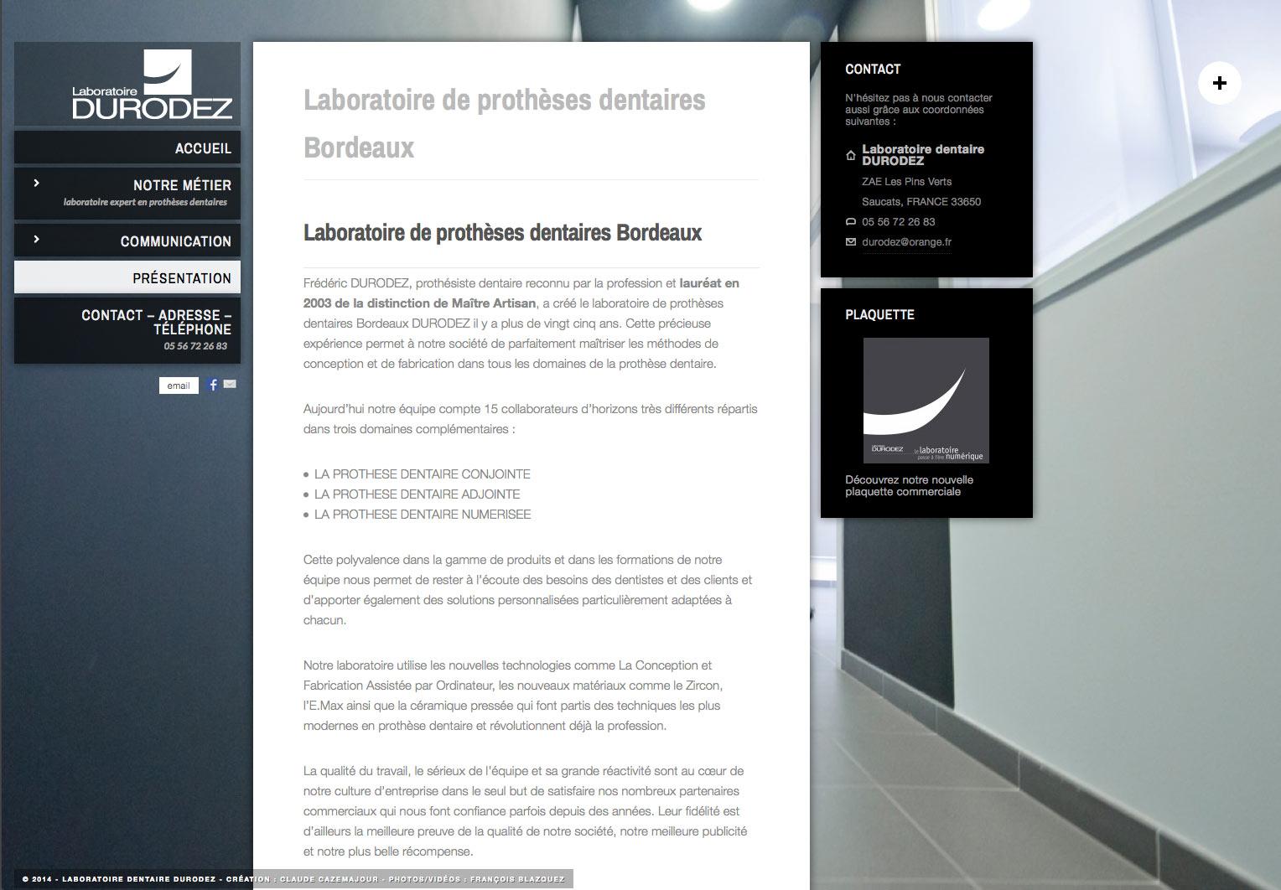Expand the Communication submenu arrow

[x=36, y=239]
